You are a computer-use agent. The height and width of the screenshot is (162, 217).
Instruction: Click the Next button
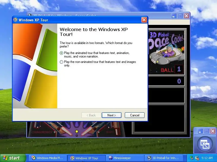click(111, 115)
